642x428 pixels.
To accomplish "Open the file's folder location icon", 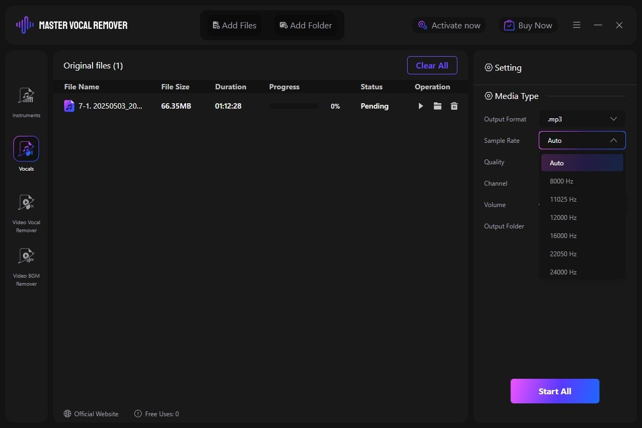I will pyautogui.click(x=438, y=106).
